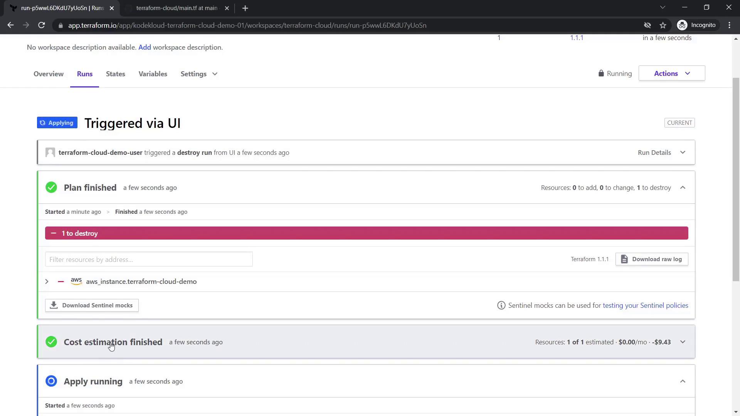Open the testing your Sentinel policies link
740x416 pixels.
tap(645, 305)
